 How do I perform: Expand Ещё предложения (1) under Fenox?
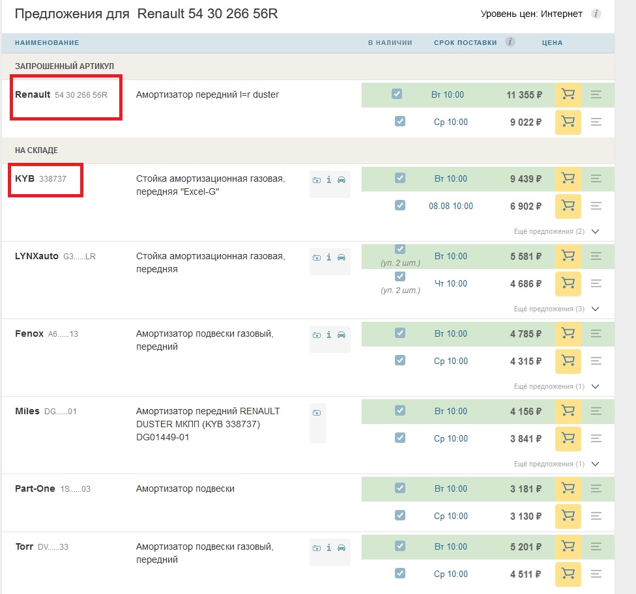(556, 386)
